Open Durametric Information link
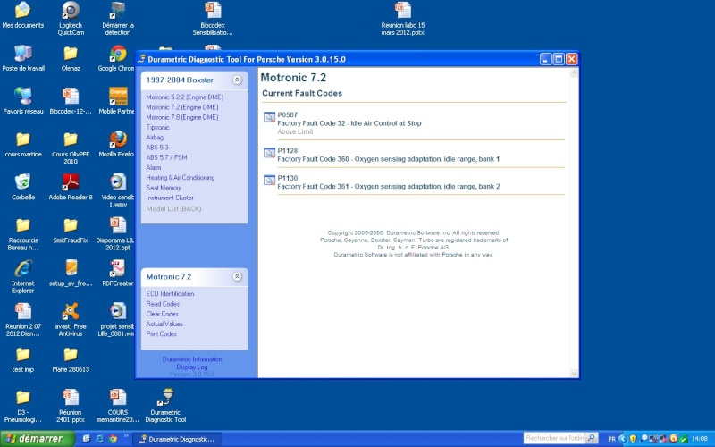The height and width of the screenshot is (447, 715). coord(192,359)
